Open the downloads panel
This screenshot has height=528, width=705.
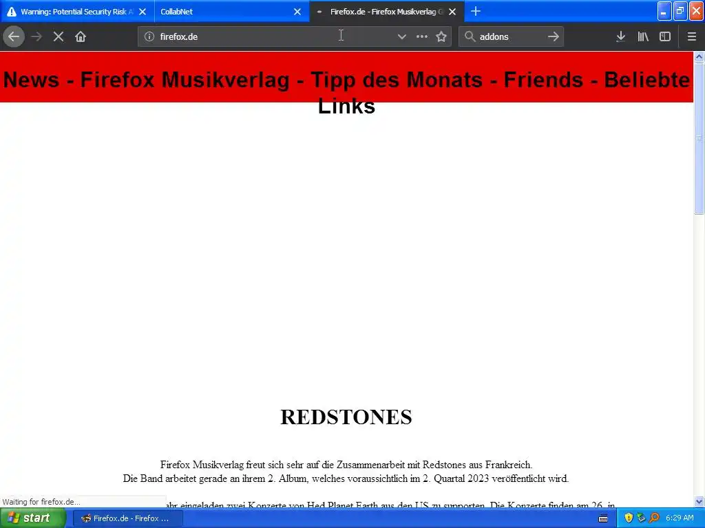pos(620,37)
